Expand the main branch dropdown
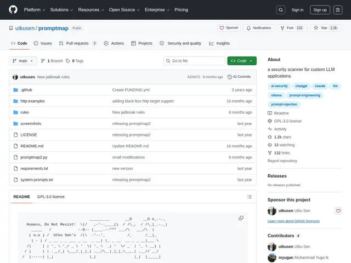 (23, 61)
